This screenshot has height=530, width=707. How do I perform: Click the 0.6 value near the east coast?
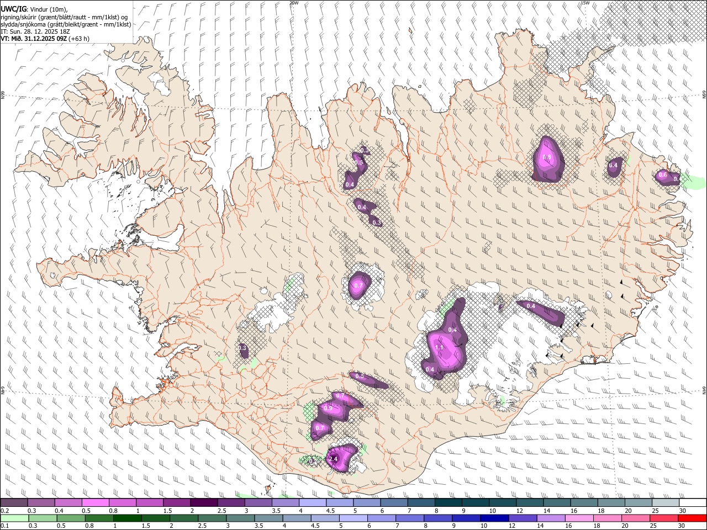coord(663,175)
